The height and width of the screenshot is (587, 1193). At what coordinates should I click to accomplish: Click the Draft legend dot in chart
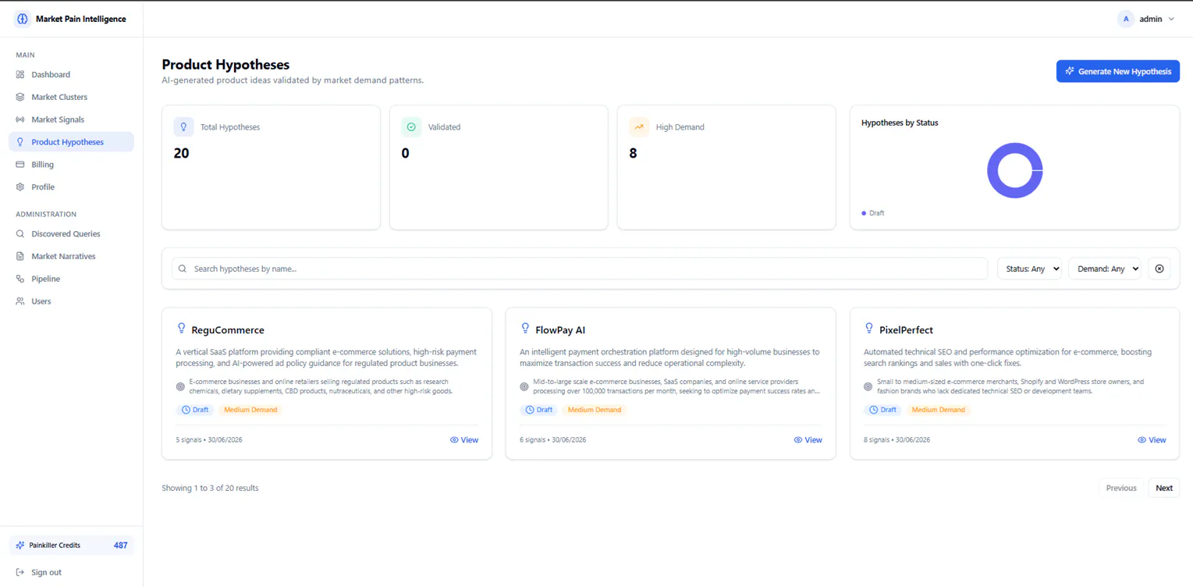[x=864, y=213]
